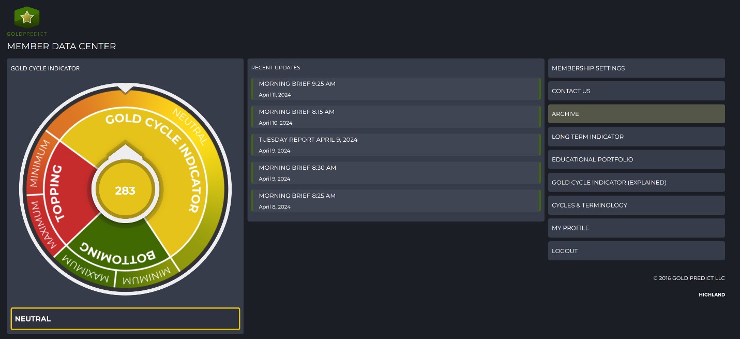The height and width of the screenshot is (339, 740).
Task: Click the April 8, 2024 date
Action: tap(275, 207)
